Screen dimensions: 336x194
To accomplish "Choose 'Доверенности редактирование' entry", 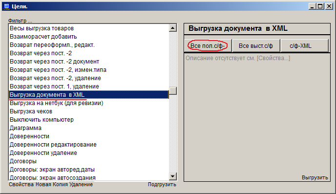I will coord(89,145).
